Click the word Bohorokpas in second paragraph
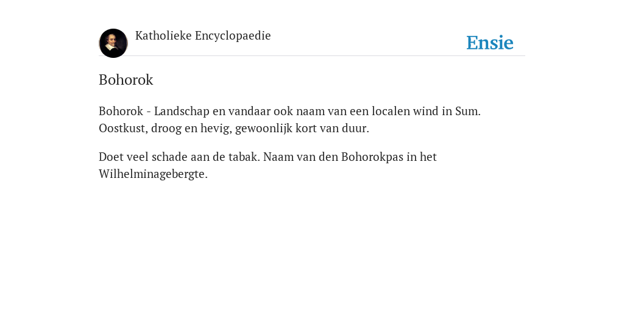This screenshot has width=624, height=312. [x=372, y=157]
